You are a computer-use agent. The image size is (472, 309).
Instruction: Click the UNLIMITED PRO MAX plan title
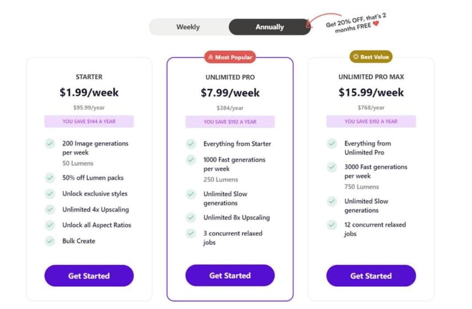[x=371, y=77]
